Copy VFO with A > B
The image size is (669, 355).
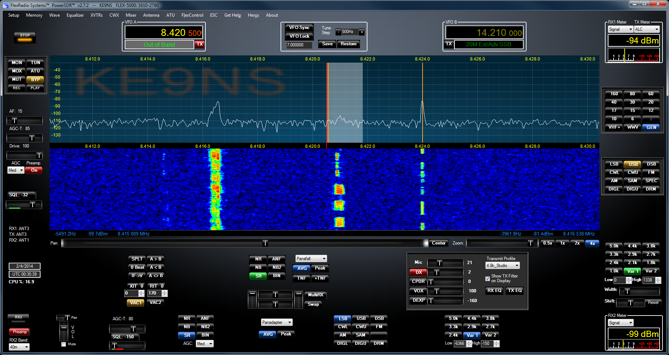(x=155, y=259)
